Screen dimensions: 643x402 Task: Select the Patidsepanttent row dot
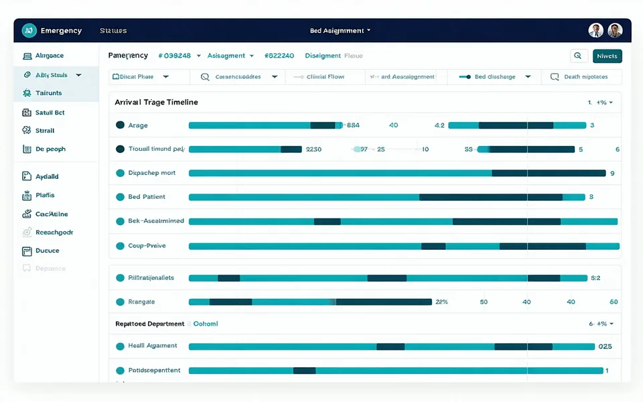coord(120,371)
